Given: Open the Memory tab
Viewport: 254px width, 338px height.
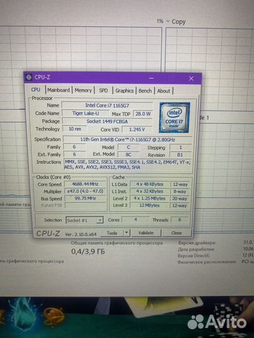Looking at the screenshot, I should tap(83, 90).
